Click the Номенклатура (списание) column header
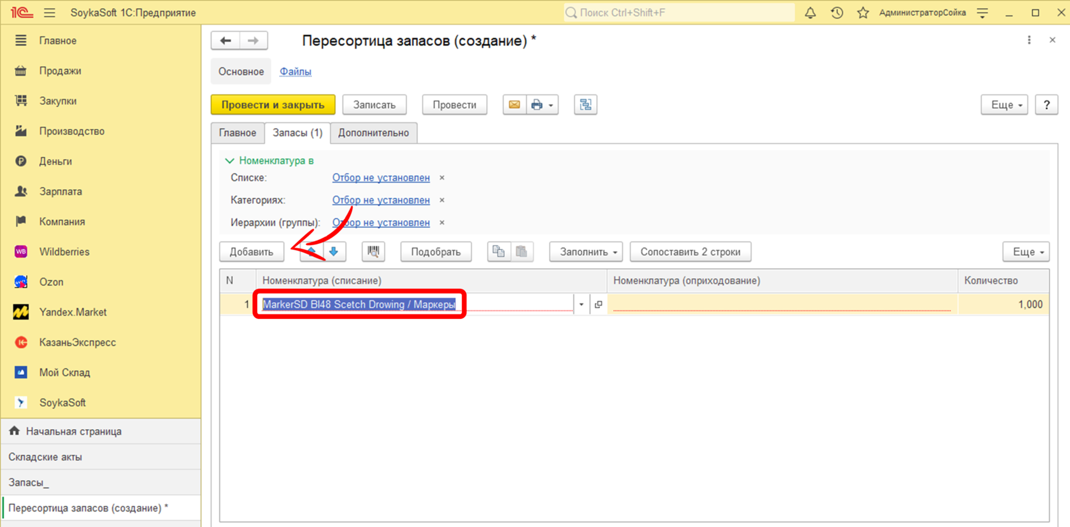1070x527 pixels. tap(431, 281)
